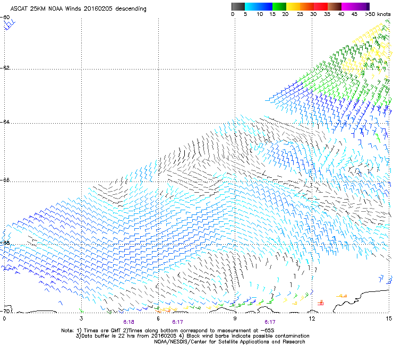Click the '-70' latitude axis label

(5, 311)
